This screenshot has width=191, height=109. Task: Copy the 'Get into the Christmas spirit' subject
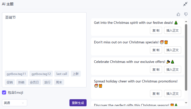tap(156, 30)
